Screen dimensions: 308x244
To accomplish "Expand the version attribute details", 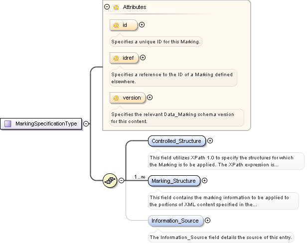I will tap(150, 98).
